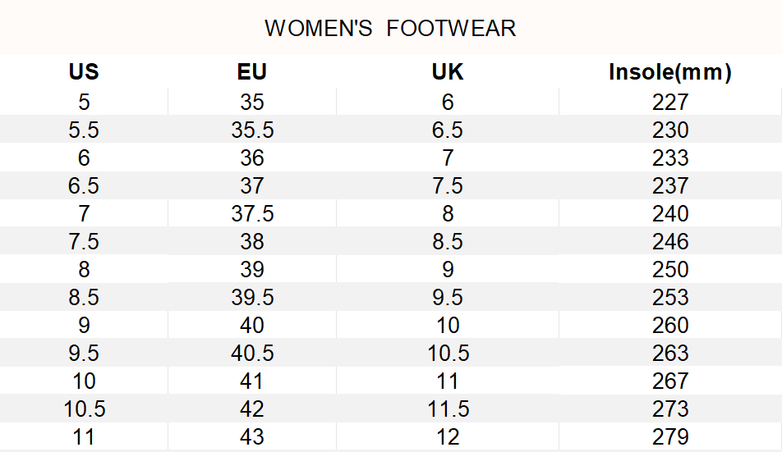Select the UK column header
Viewport: 782px width, 452px height.
[448, 72]
